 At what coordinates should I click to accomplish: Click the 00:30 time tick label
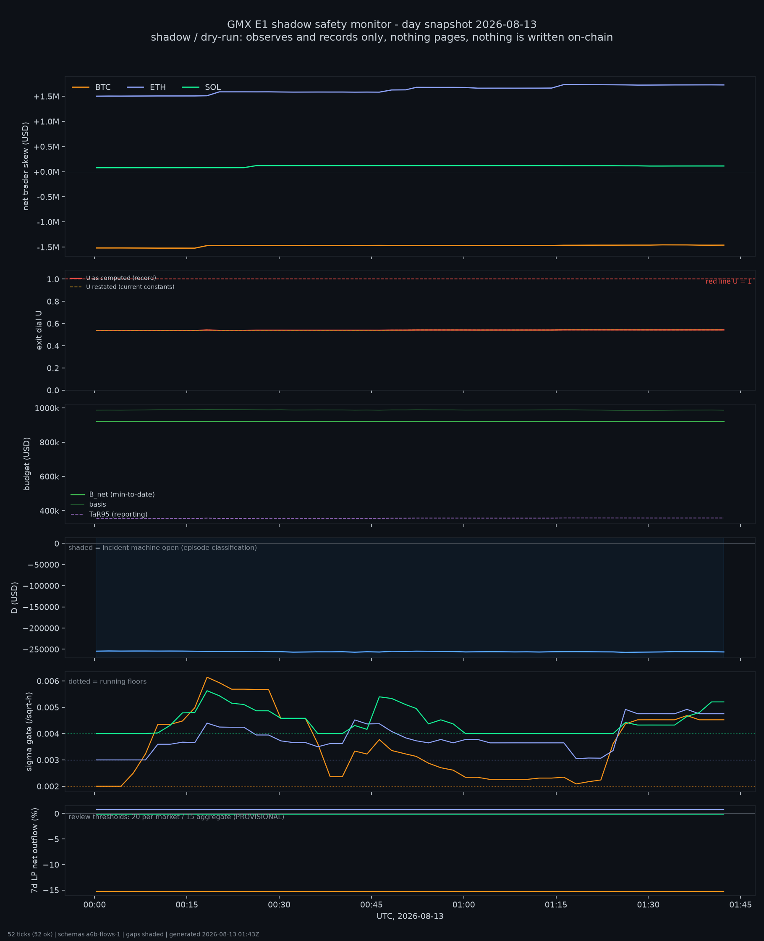coord(279,905)
